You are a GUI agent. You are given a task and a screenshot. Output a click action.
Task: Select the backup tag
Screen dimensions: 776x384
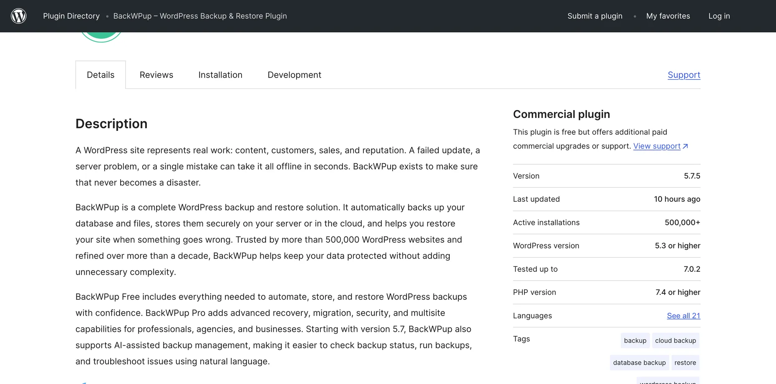coord(635,341)
